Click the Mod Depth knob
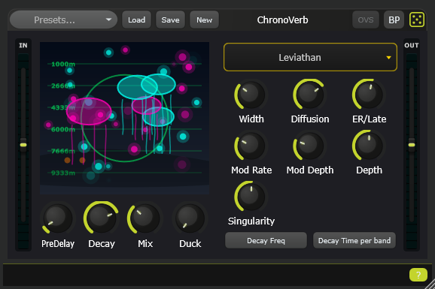 (x=310, y=146)
